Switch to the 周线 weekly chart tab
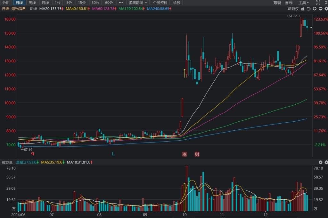The width and height of the screenshot is (328, 218). click(32, 3)
